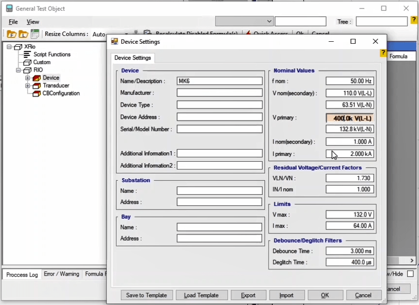This screenshot has width=419, height=305.
Task: Select the Device node icon in the tree
Action: pyautogui.click(x=36, y=78)
